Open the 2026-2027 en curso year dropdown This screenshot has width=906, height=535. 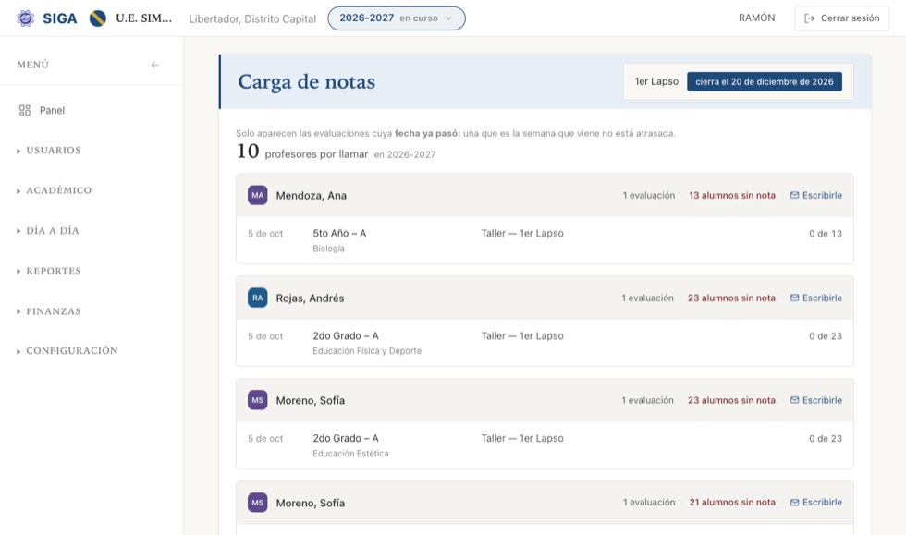(x=397, y=18)
